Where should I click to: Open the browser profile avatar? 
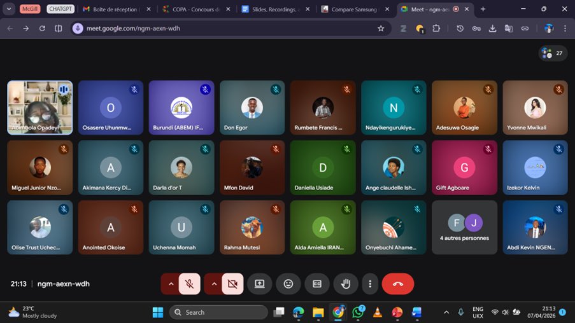coord(549,28)
